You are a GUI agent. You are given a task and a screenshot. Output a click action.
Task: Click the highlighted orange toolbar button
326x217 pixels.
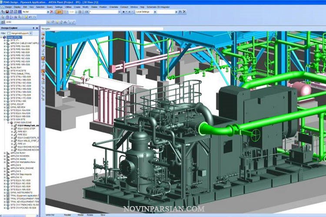(60, 12)
